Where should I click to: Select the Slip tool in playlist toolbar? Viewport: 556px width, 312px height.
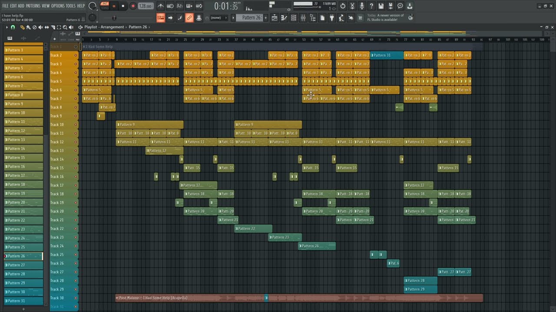point(46,27)
